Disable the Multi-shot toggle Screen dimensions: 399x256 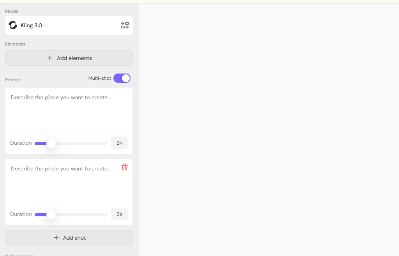[122, 78]
